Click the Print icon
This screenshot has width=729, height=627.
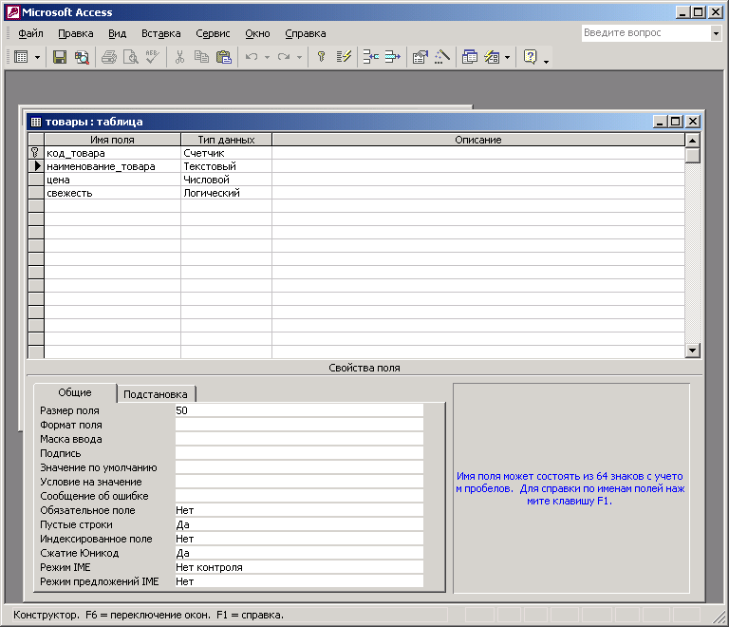point(109,57)
